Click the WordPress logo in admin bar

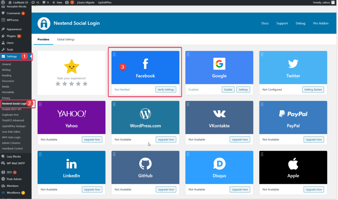3,2
